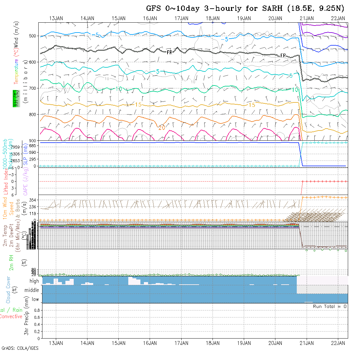Screen dimensions: 351x351
Task: Click the green RH (%) legend box
Action: pos(15,98)
